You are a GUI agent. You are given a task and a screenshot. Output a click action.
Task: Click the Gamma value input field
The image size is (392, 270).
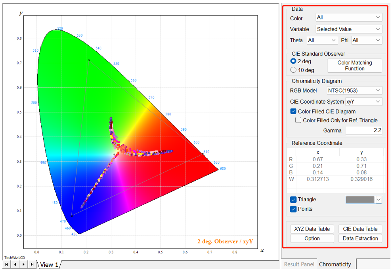coord(363,130)
